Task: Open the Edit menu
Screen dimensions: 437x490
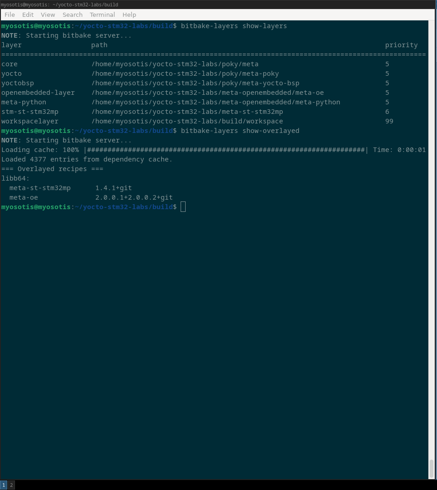Action: (x=28, y=15)
